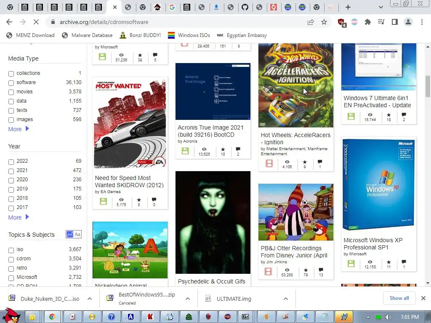Expand More under Media Type
This screenshot has width=431, height=323.
[x=19, y=129]
